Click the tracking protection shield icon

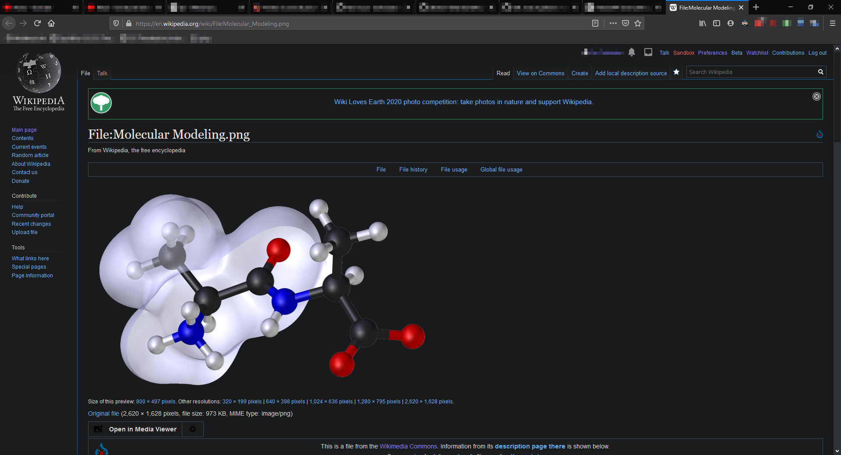[x=115, y=23]
